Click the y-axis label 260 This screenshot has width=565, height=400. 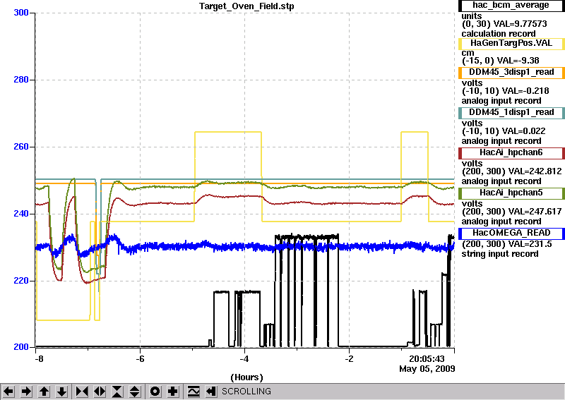pyautogui.click(x=21, y=147)
